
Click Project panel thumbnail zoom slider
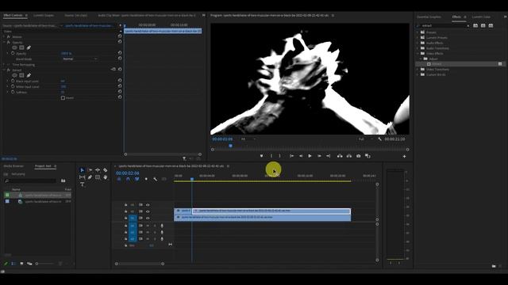(x=37, y=264)
